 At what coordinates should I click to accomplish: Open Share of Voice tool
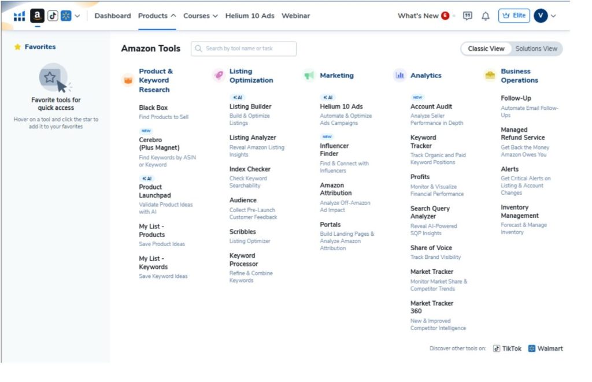[431, 247]
